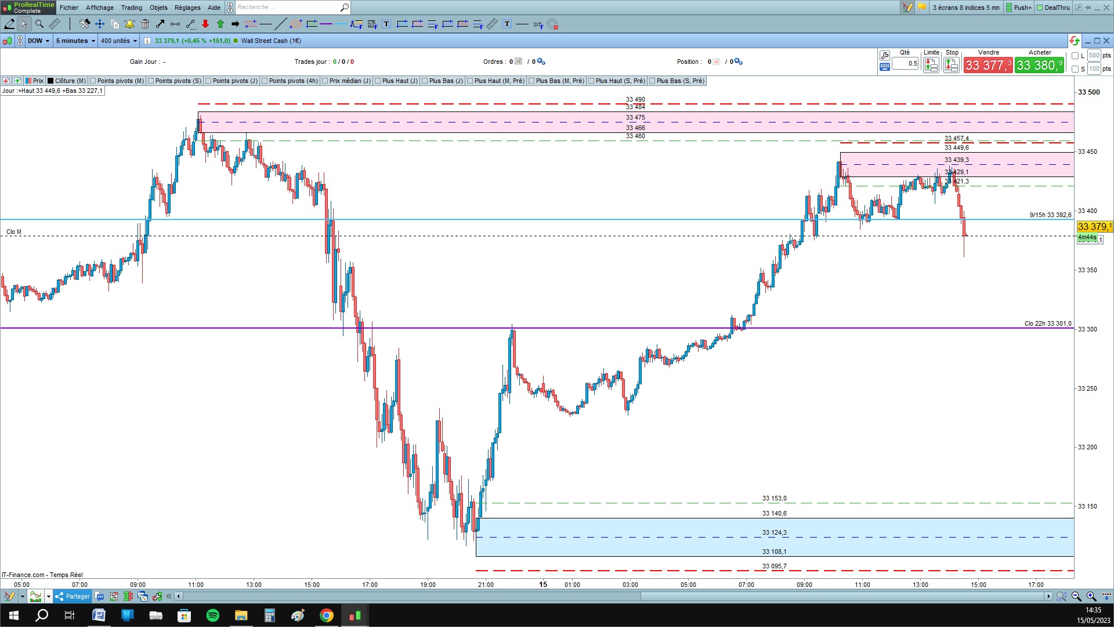
Task: Open the 5 minutes timeframe dropdown
Action: (75, 41)
